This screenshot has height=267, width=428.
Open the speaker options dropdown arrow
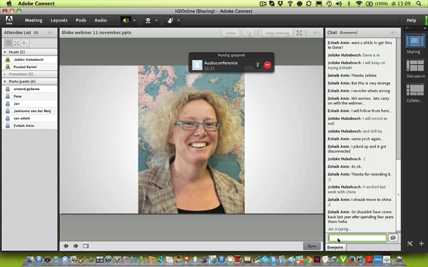point(134,21)
